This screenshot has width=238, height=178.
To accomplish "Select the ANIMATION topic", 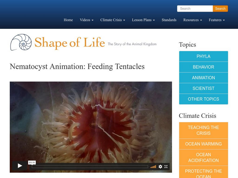I will (x=203, y=78).
